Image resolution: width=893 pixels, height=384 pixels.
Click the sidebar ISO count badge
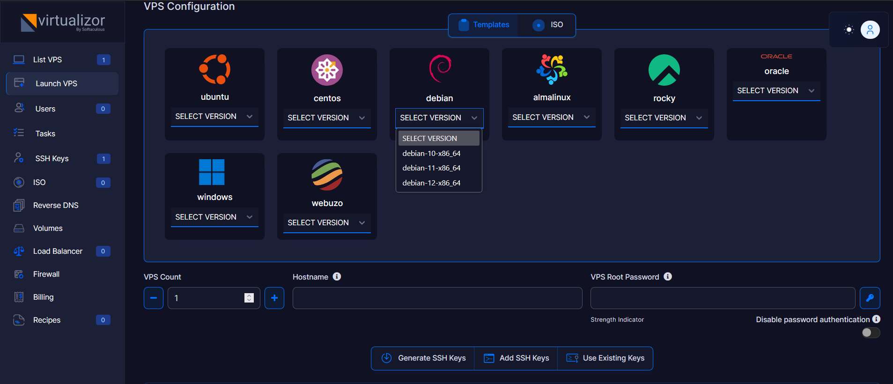pos(103,183)
